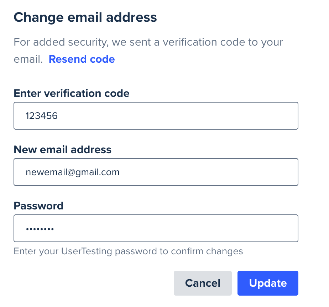
Task: Click the 'New email address' label
Action: (x=63, y=150)
